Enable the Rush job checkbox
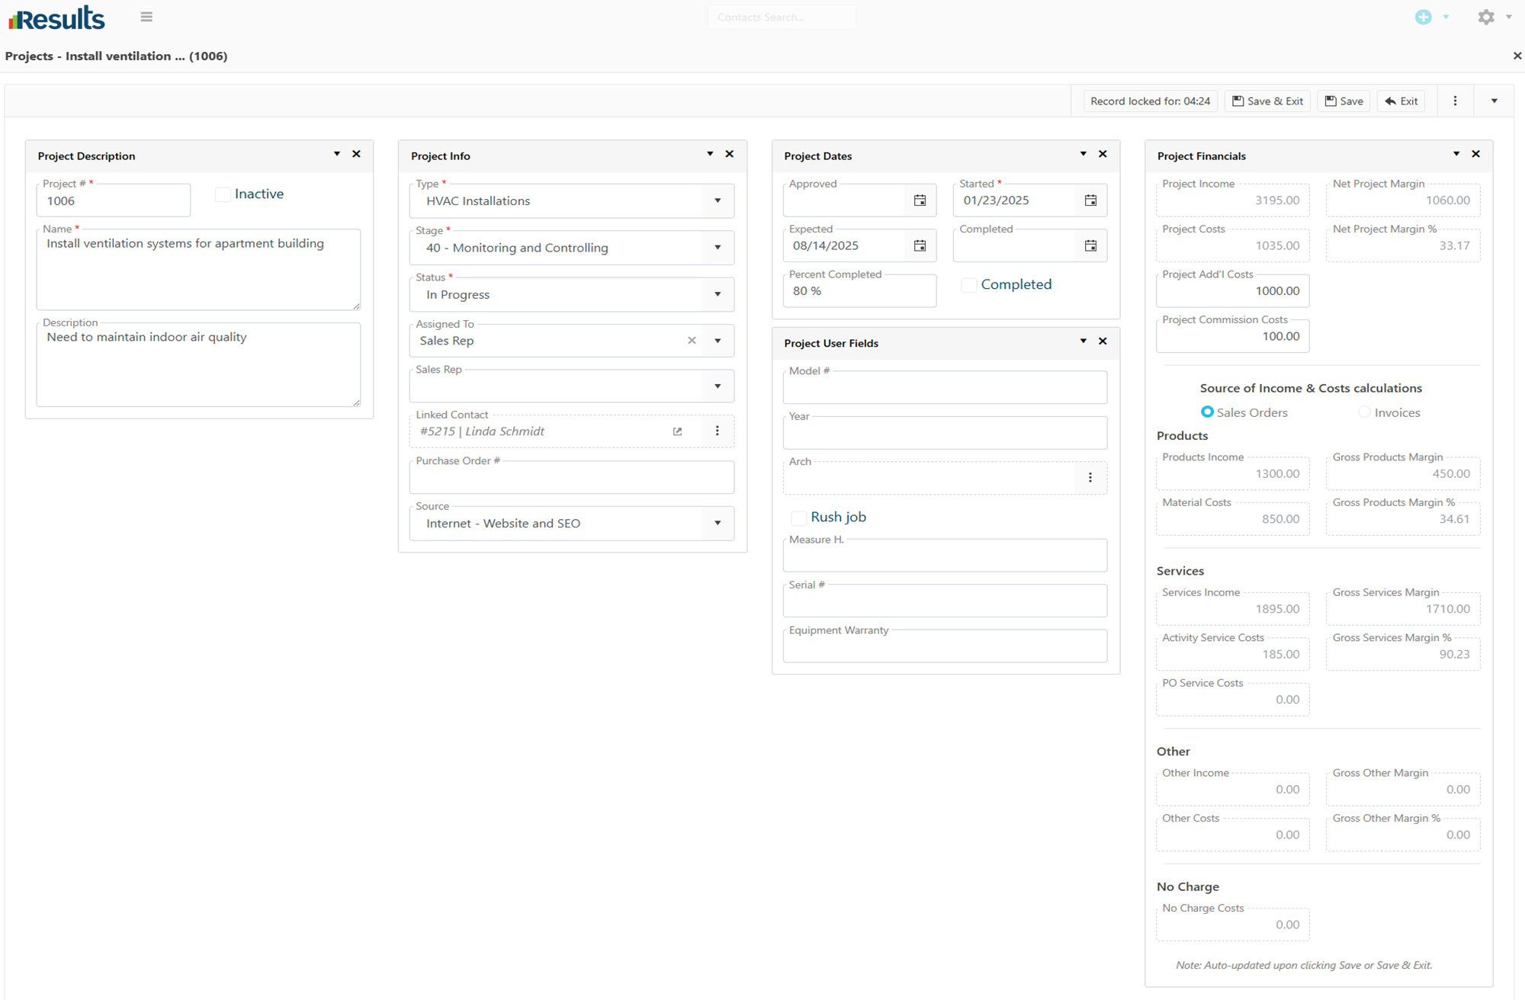 coord(798,518)
